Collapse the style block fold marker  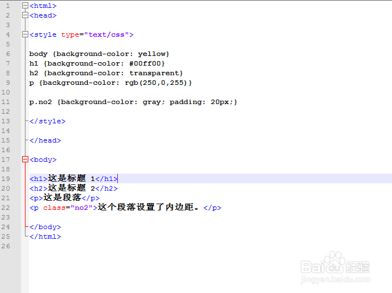pyautogui.click(x=25, y=35)
